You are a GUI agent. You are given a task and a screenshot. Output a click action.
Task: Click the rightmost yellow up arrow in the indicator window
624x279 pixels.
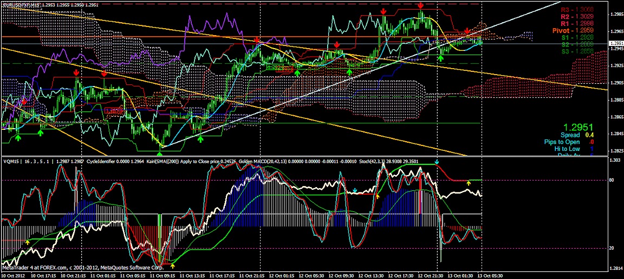[x=469, y=184]
